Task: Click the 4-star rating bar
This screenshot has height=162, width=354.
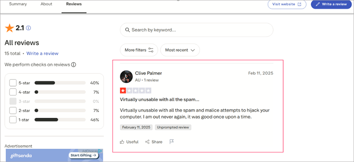Action: tap(60, 92)
